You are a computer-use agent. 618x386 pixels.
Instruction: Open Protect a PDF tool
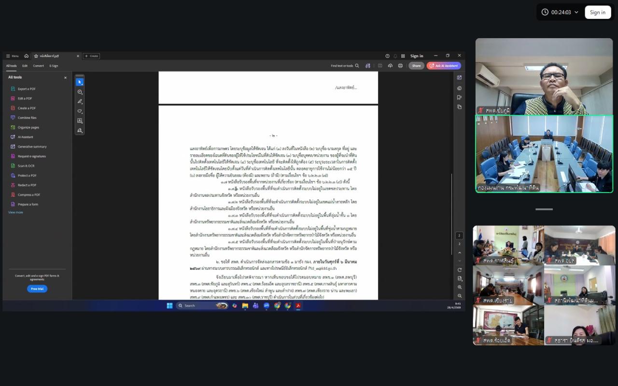coord(23,176)
